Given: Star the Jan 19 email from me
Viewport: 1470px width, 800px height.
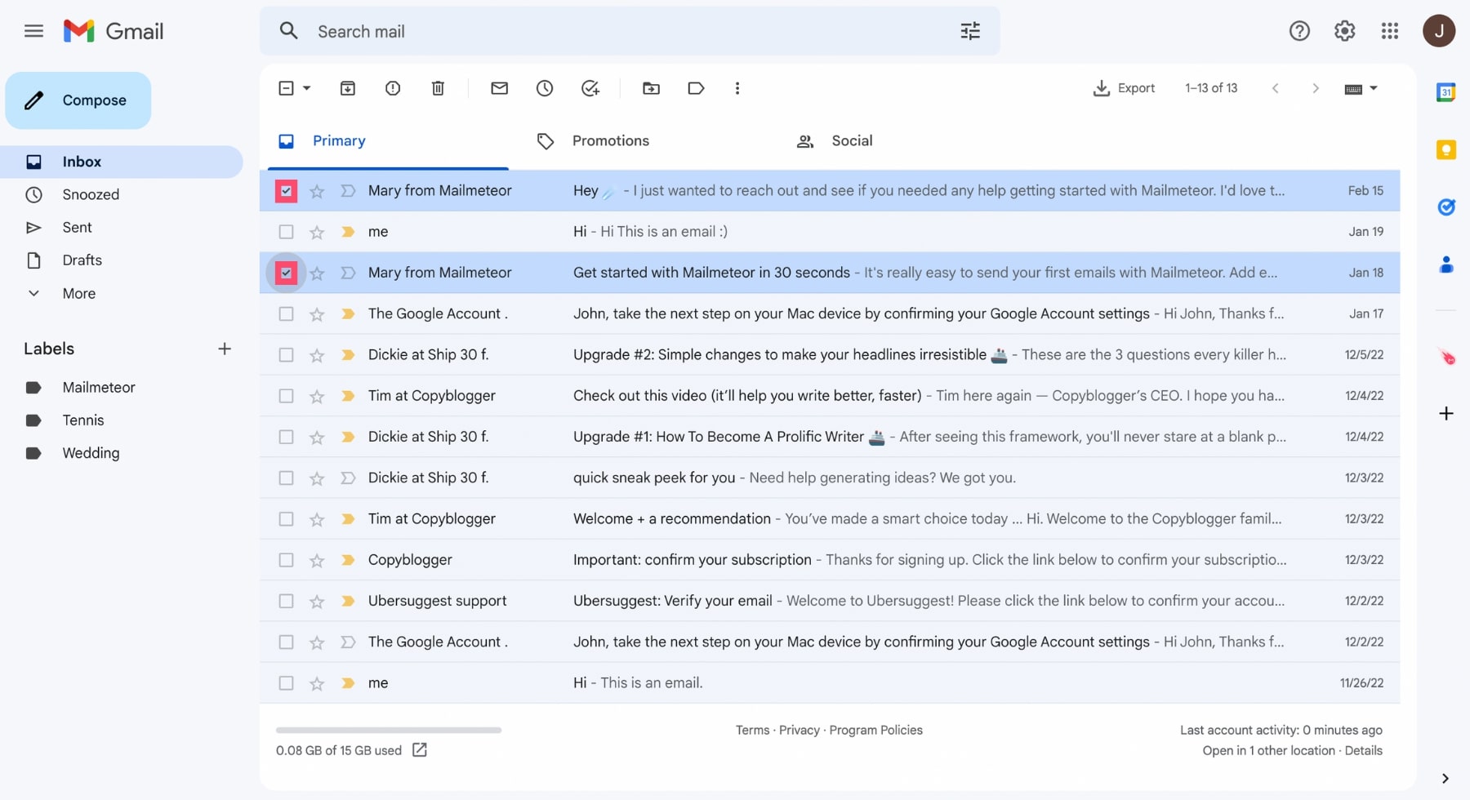Looking at the screenshot, I should coord(317,232).
